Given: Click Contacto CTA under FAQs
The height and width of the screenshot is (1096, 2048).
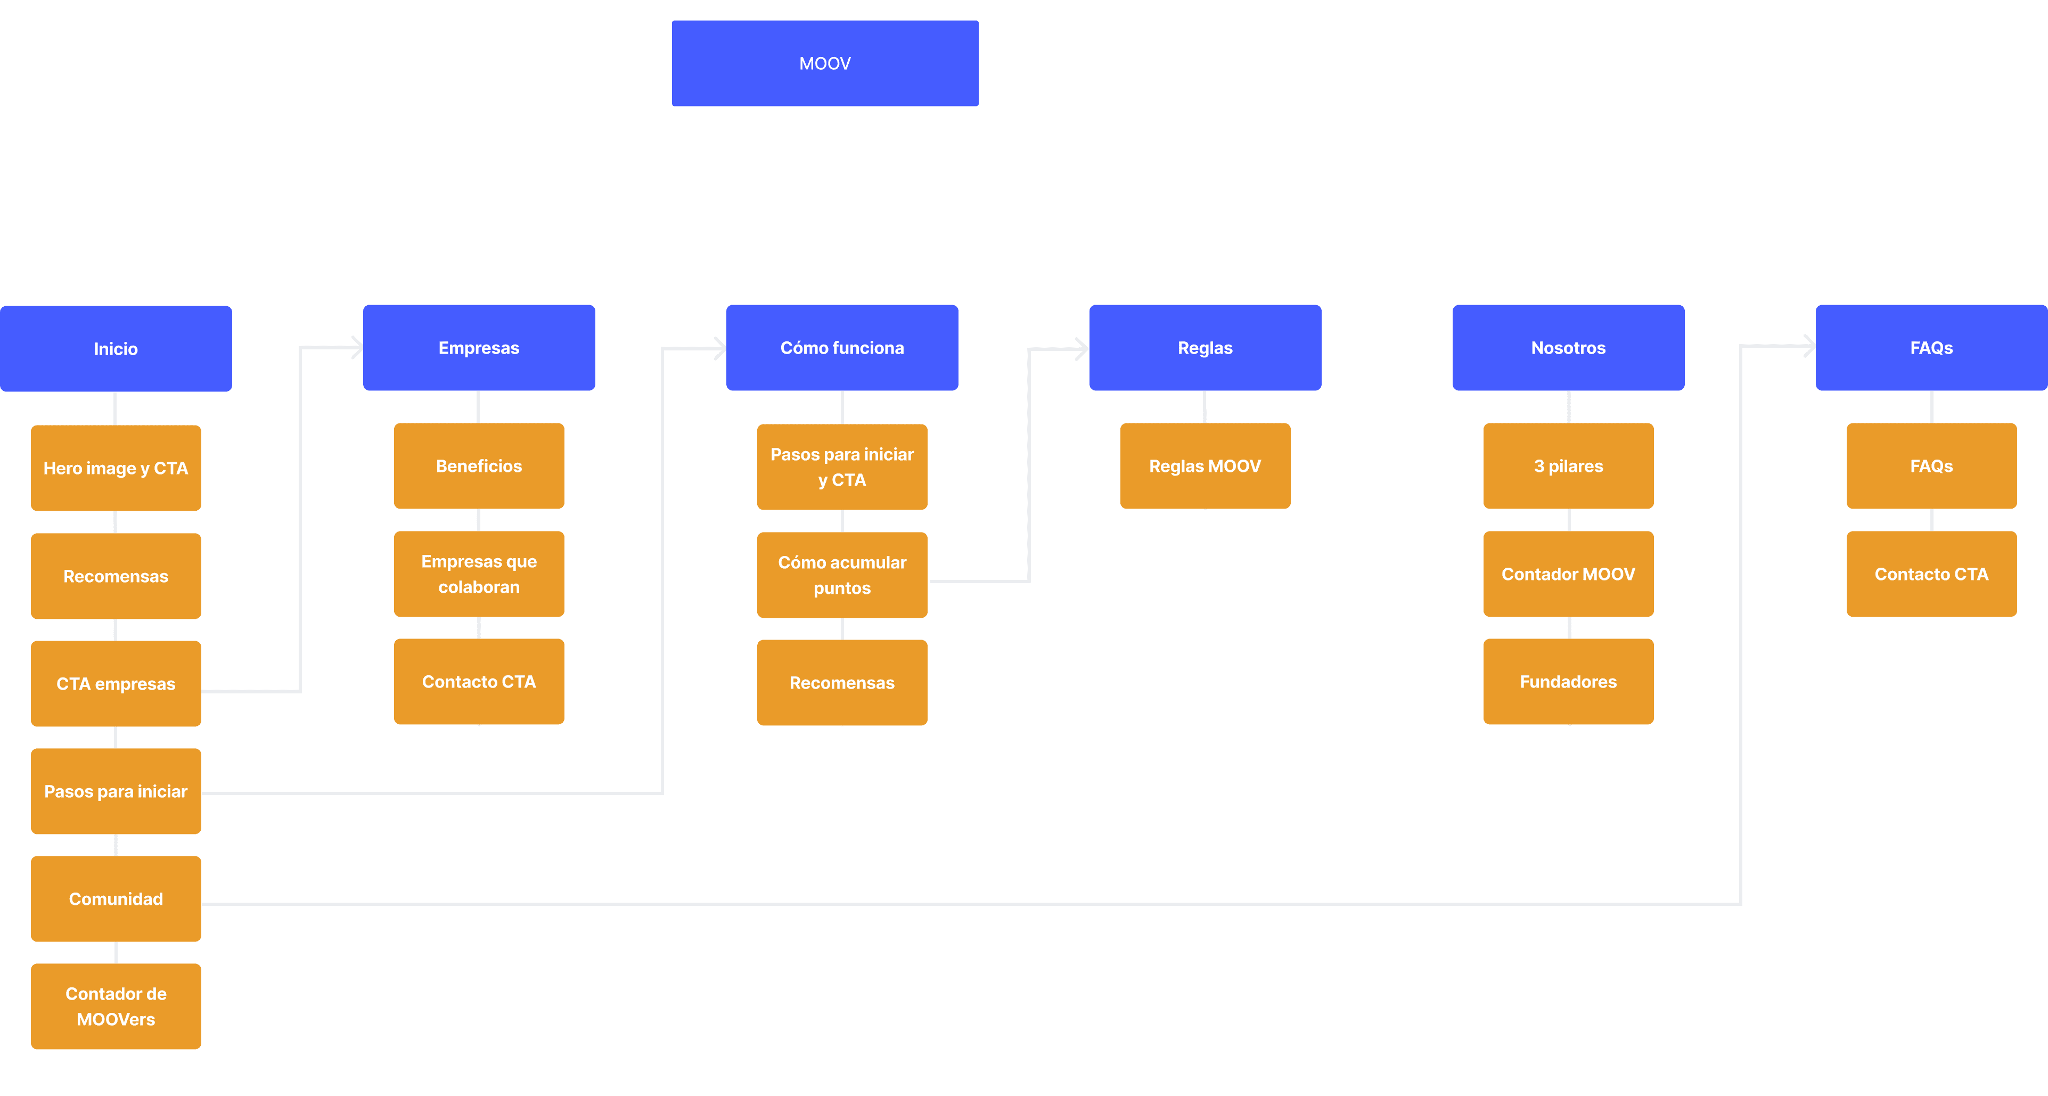Looking at the screenshot, I should pos(1931,574).
